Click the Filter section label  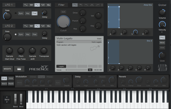point(61,5)
